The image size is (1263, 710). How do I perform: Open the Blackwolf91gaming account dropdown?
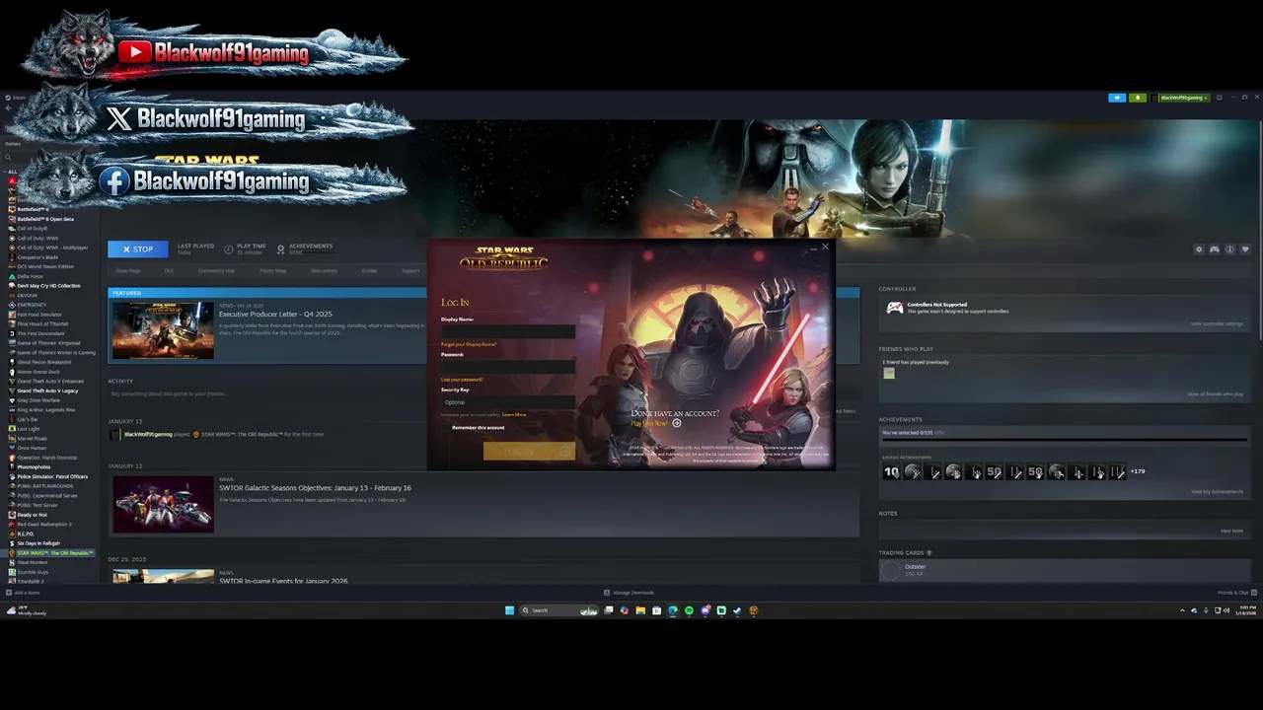click(1183, 98)
